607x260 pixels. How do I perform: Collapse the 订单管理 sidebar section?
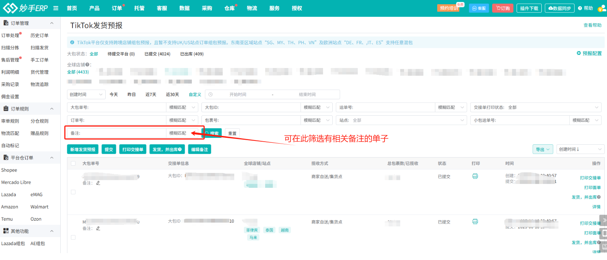pyautogui.click(x=52, y=23)
